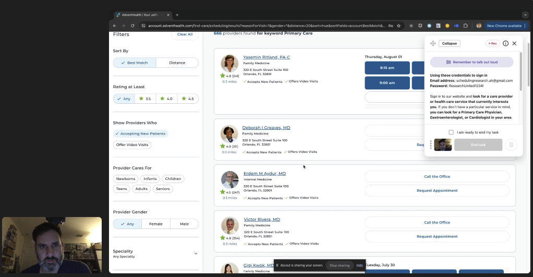
Task: Click Yasemin Ritland's profile photo
Action: (230, 63)
